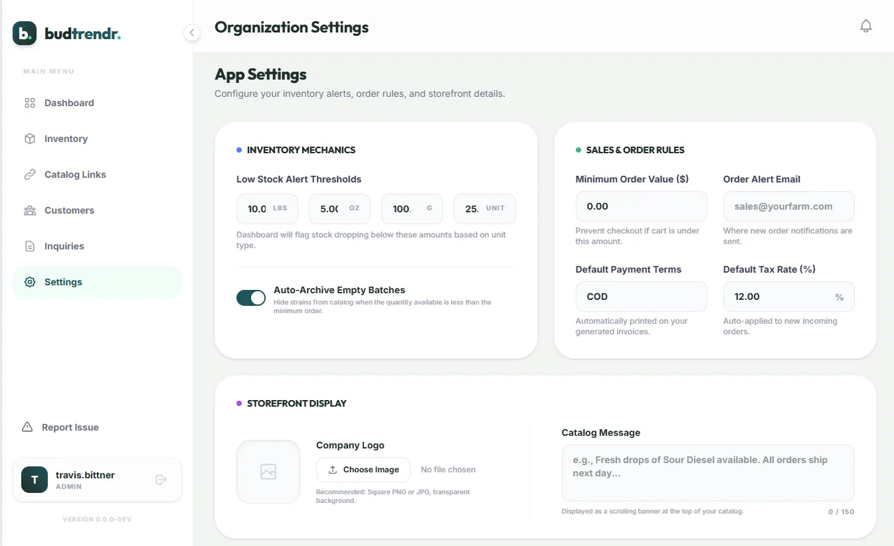Viewport: 894px width, 546px height.
Task: Click the Auto-Archive Empty Batches label
Action: pyautogui.click(x=339, y=290)
